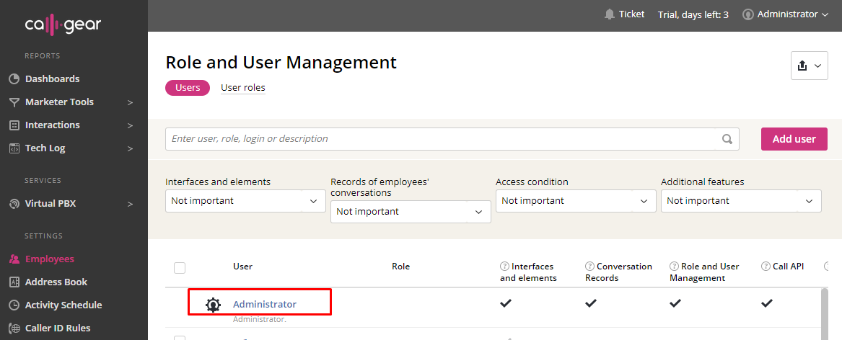Click the table vertical scrollbar
The width and height of the screenshot is (842, 340).
point(824,314)
